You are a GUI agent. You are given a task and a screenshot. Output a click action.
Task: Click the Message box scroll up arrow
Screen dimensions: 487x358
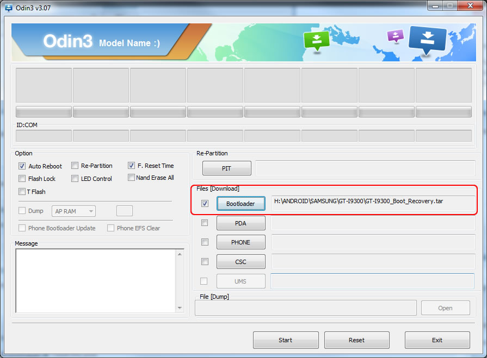[x=180, y=254]
